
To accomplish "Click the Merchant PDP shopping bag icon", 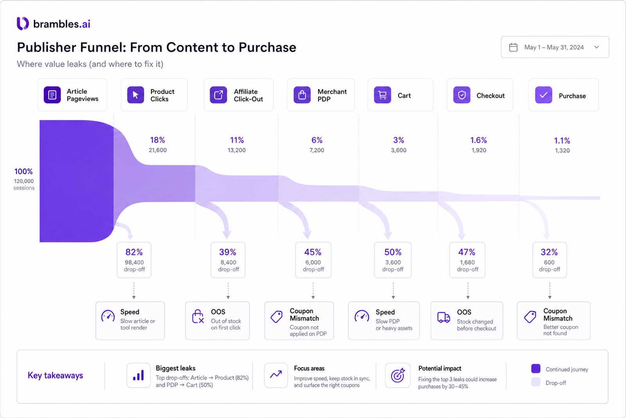I will coord(302,95).
